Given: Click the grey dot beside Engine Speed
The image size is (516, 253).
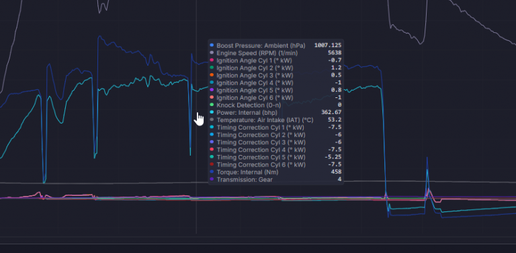Looking at the screenshot, I should tap(212, 52).
